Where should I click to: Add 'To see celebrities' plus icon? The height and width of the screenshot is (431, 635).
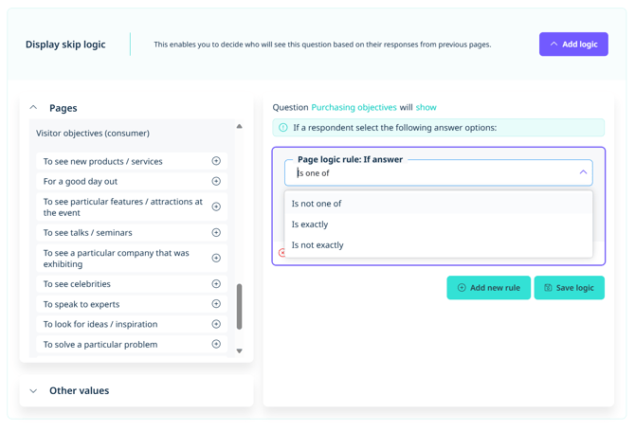(216, 283)
